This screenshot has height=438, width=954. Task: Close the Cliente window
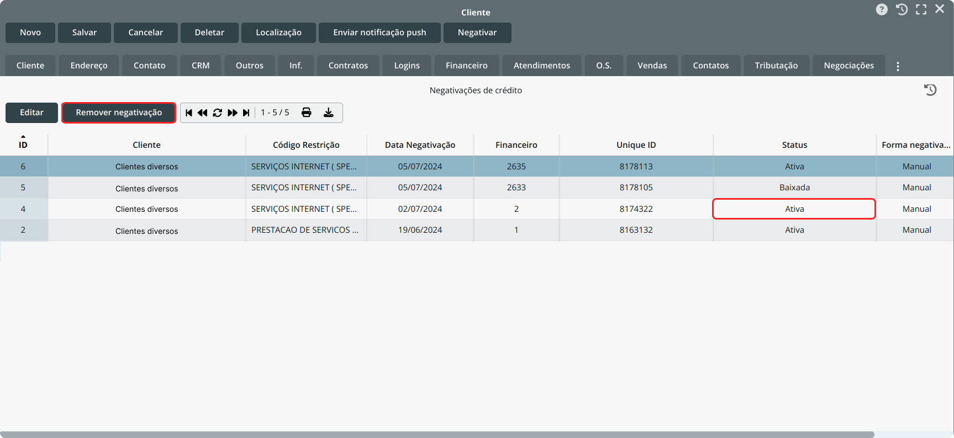(x=940, y=9)
